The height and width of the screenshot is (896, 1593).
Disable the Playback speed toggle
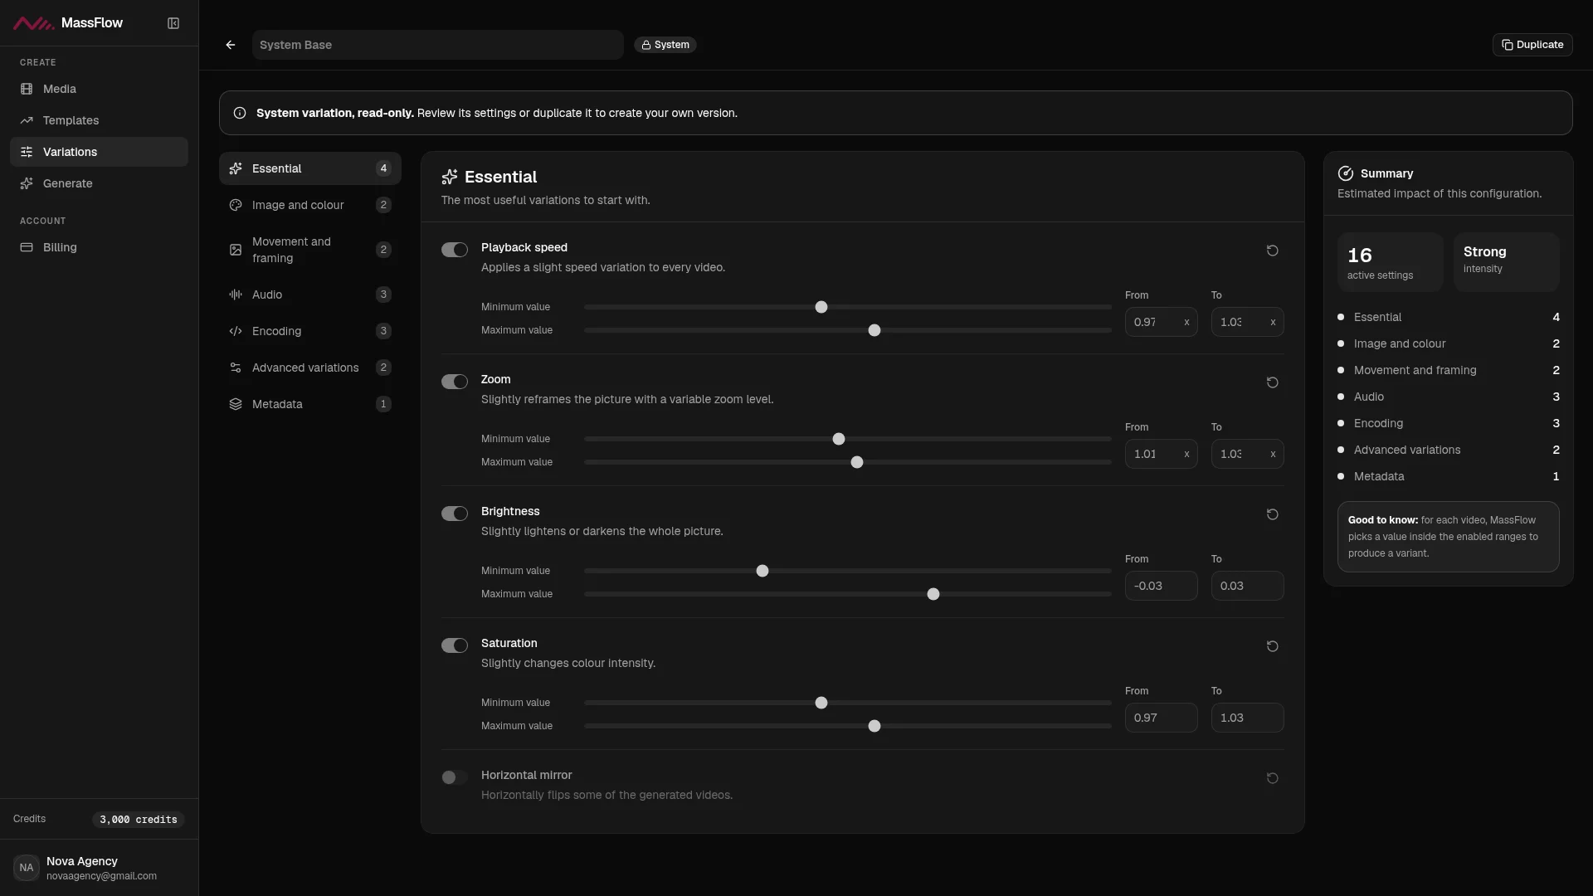(455, 250)
